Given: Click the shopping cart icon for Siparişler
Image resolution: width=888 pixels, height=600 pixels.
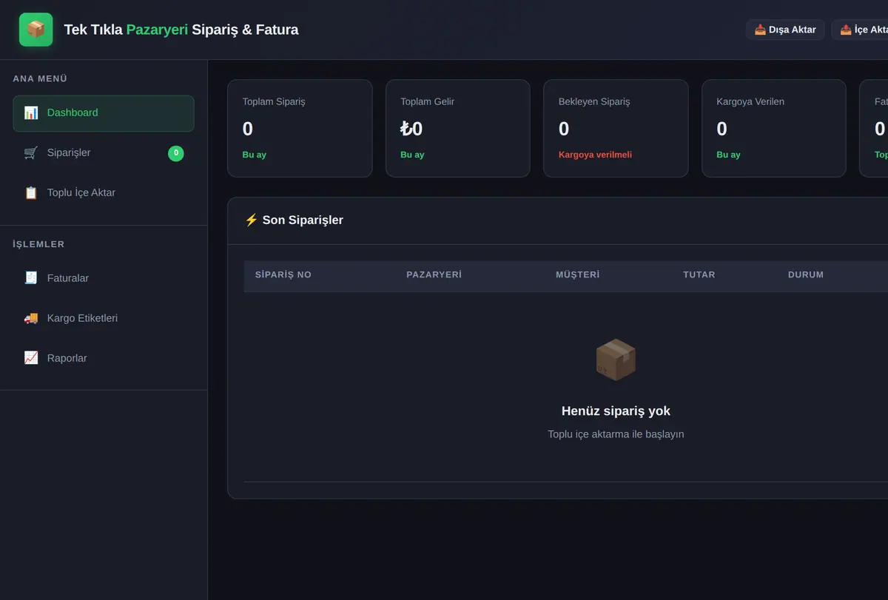Looking at the screenshot, I should pos(31,153).
